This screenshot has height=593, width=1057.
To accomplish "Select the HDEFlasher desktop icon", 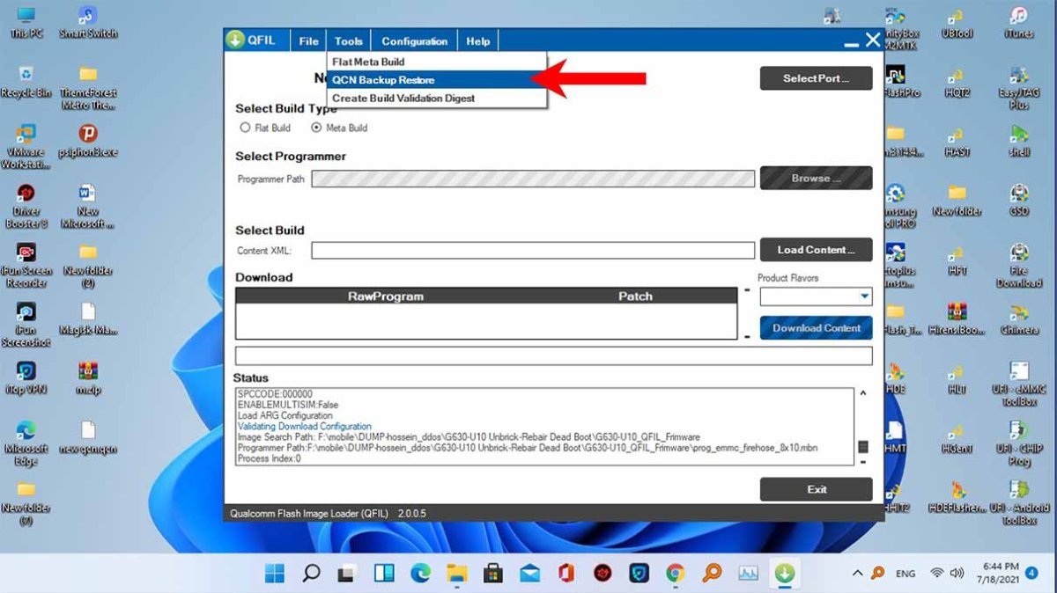I will pyautogui.click(x=957, y=497).
